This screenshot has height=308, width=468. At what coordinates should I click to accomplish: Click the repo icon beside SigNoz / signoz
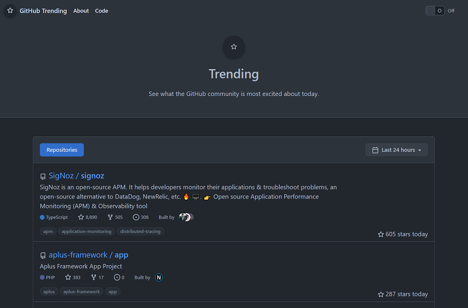click(x=43, y=176)
